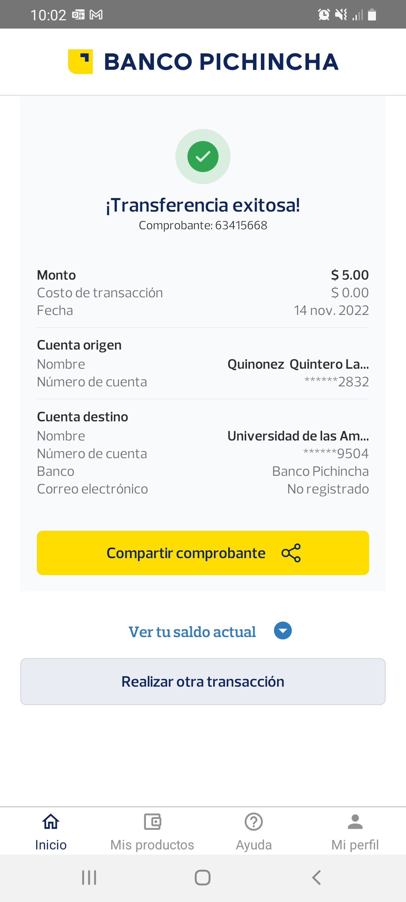The image size is (406, 902).
Task: Open Ayuda question mark icon
Action: coord(254,822)
